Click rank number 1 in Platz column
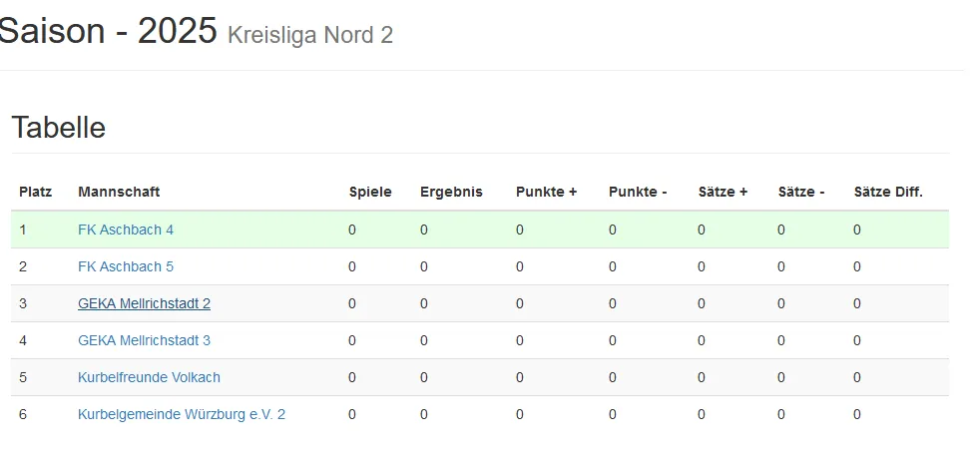Image resolution: width=972 pixels, height=470 pixels. coord(23,230)
